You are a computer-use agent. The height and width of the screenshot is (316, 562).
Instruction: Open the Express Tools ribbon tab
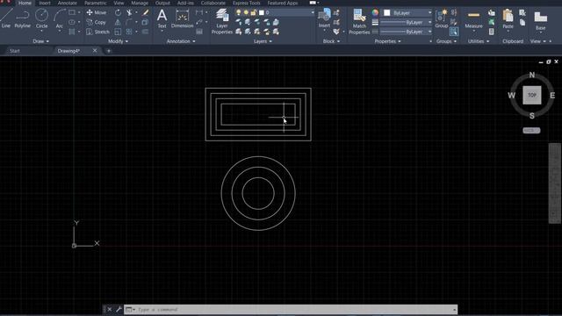[246, 3]
